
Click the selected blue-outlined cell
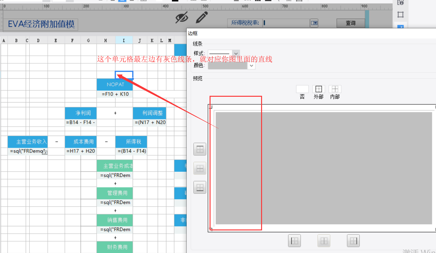coord(124,75)
